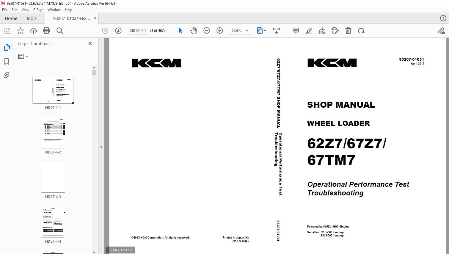Add a comment sticky note
Screen dimensions: 449x254
[296, 31]
